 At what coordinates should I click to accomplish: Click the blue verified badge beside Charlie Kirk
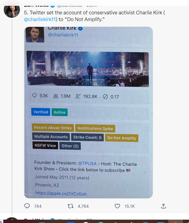(x=81, y=28)
